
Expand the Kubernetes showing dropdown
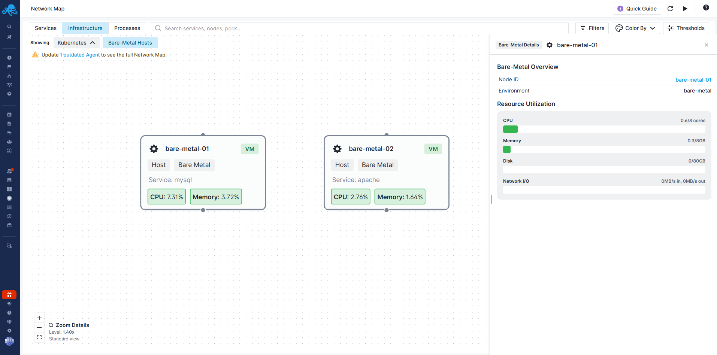pyautogui.click(x=76, y=43)
